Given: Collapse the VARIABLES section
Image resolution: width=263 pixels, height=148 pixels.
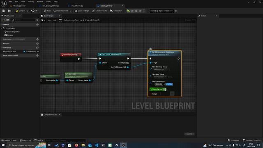Looking at the screenshot, I should point(2,48).
